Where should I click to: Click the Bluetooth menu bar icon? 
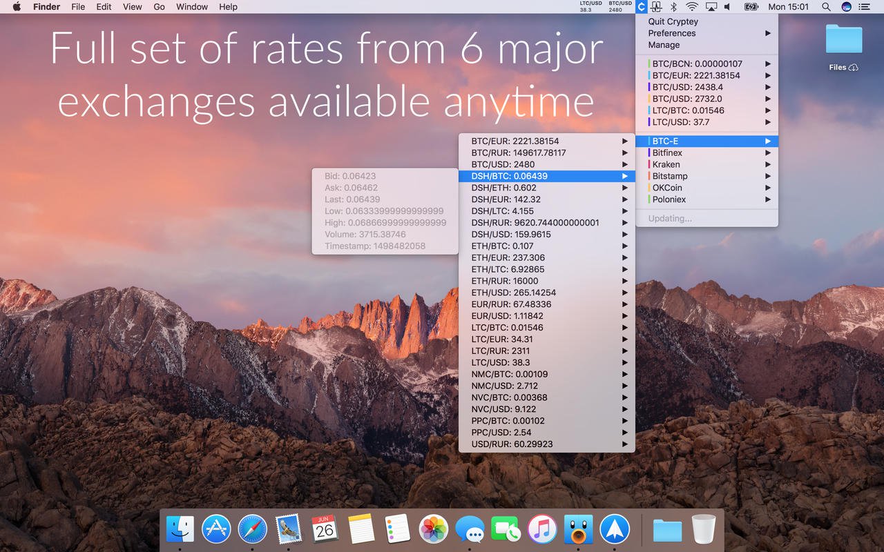[674, 7]
